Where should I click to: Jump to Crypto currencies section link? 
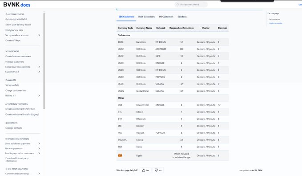275,23
